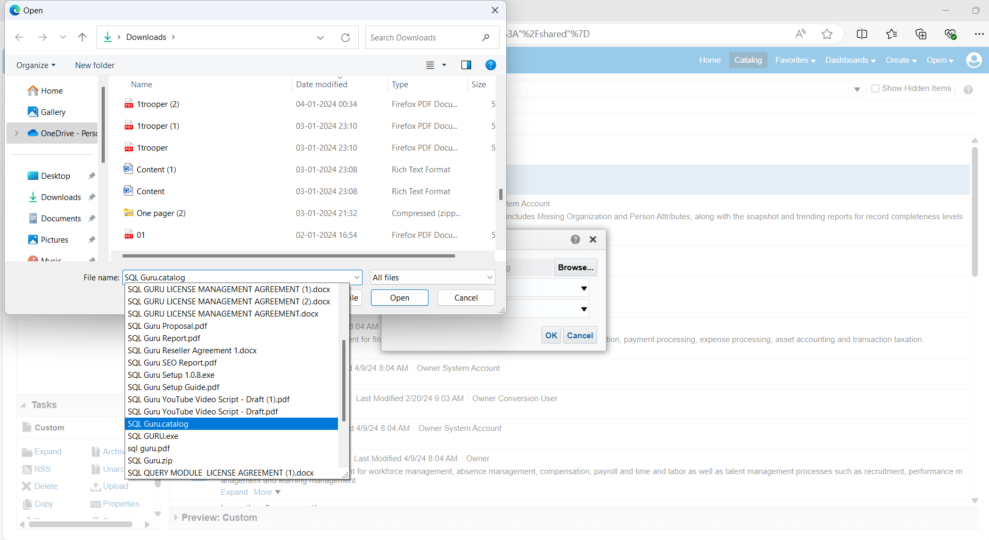989x540 pixels.
Task: Click Browse... in the upload dialog
Action: pos(575,268)
